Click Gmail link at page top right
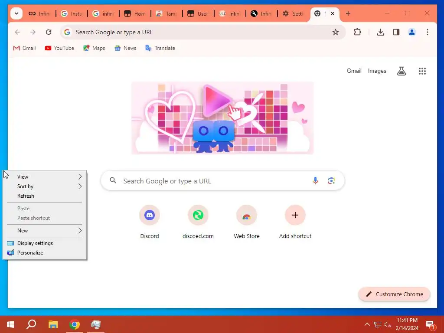This screenshot has width=444, height=333. click(x=354, y=71)
